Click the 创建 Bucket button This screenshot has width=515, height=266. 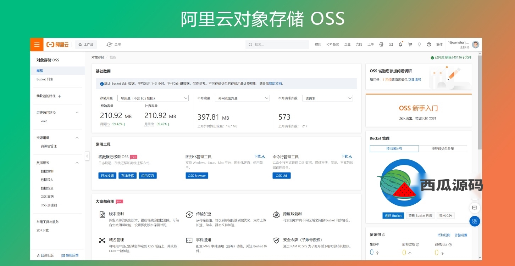pyautogui.click(x=393, y=216)
